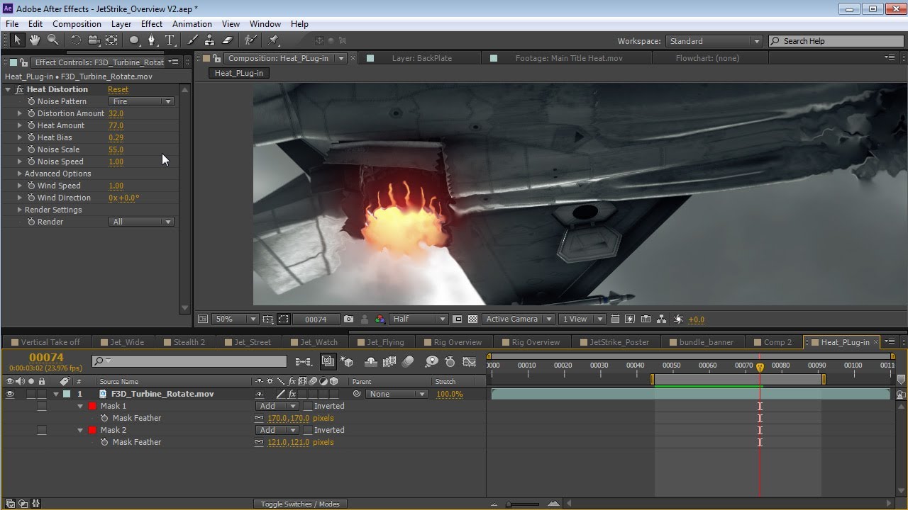
Task: Select the Hand tool
Action: 34,40
